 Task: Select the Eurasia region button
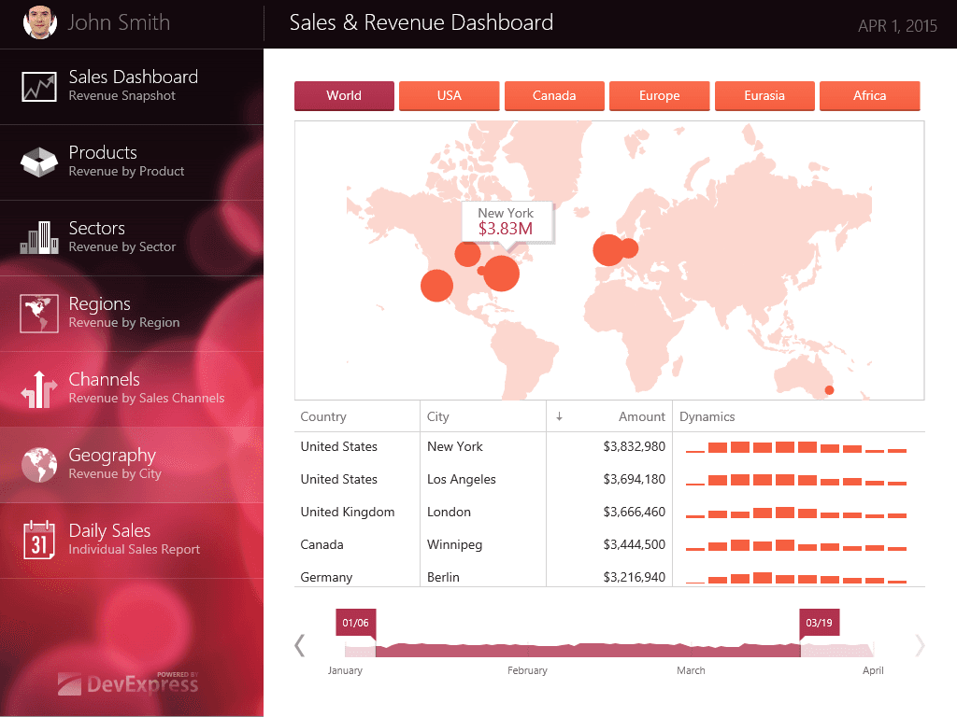pyautogui.click(x=764, y=96)
